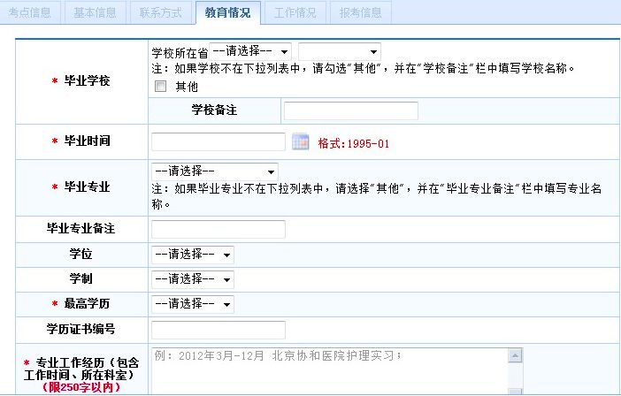Switch to the 工作情况 tab
Screen dimensions: 621x396
coord(295,12)
